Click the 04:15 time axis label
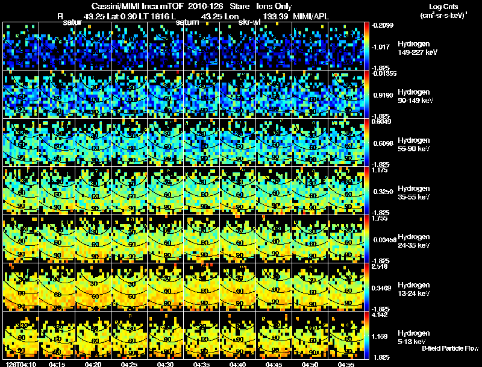The image size is (482, 367). point(57,364)
